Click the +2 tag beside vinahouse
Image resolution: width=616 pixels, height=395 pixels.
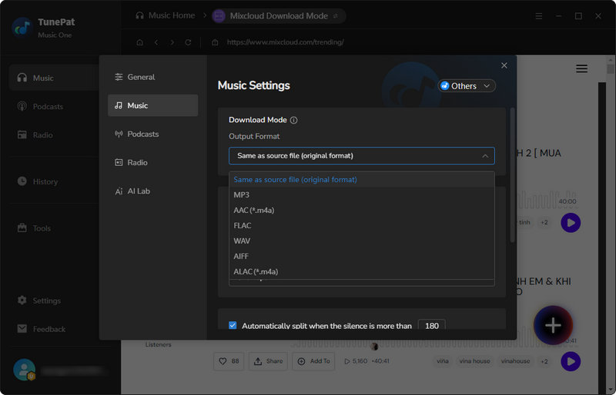pos(544,361)
